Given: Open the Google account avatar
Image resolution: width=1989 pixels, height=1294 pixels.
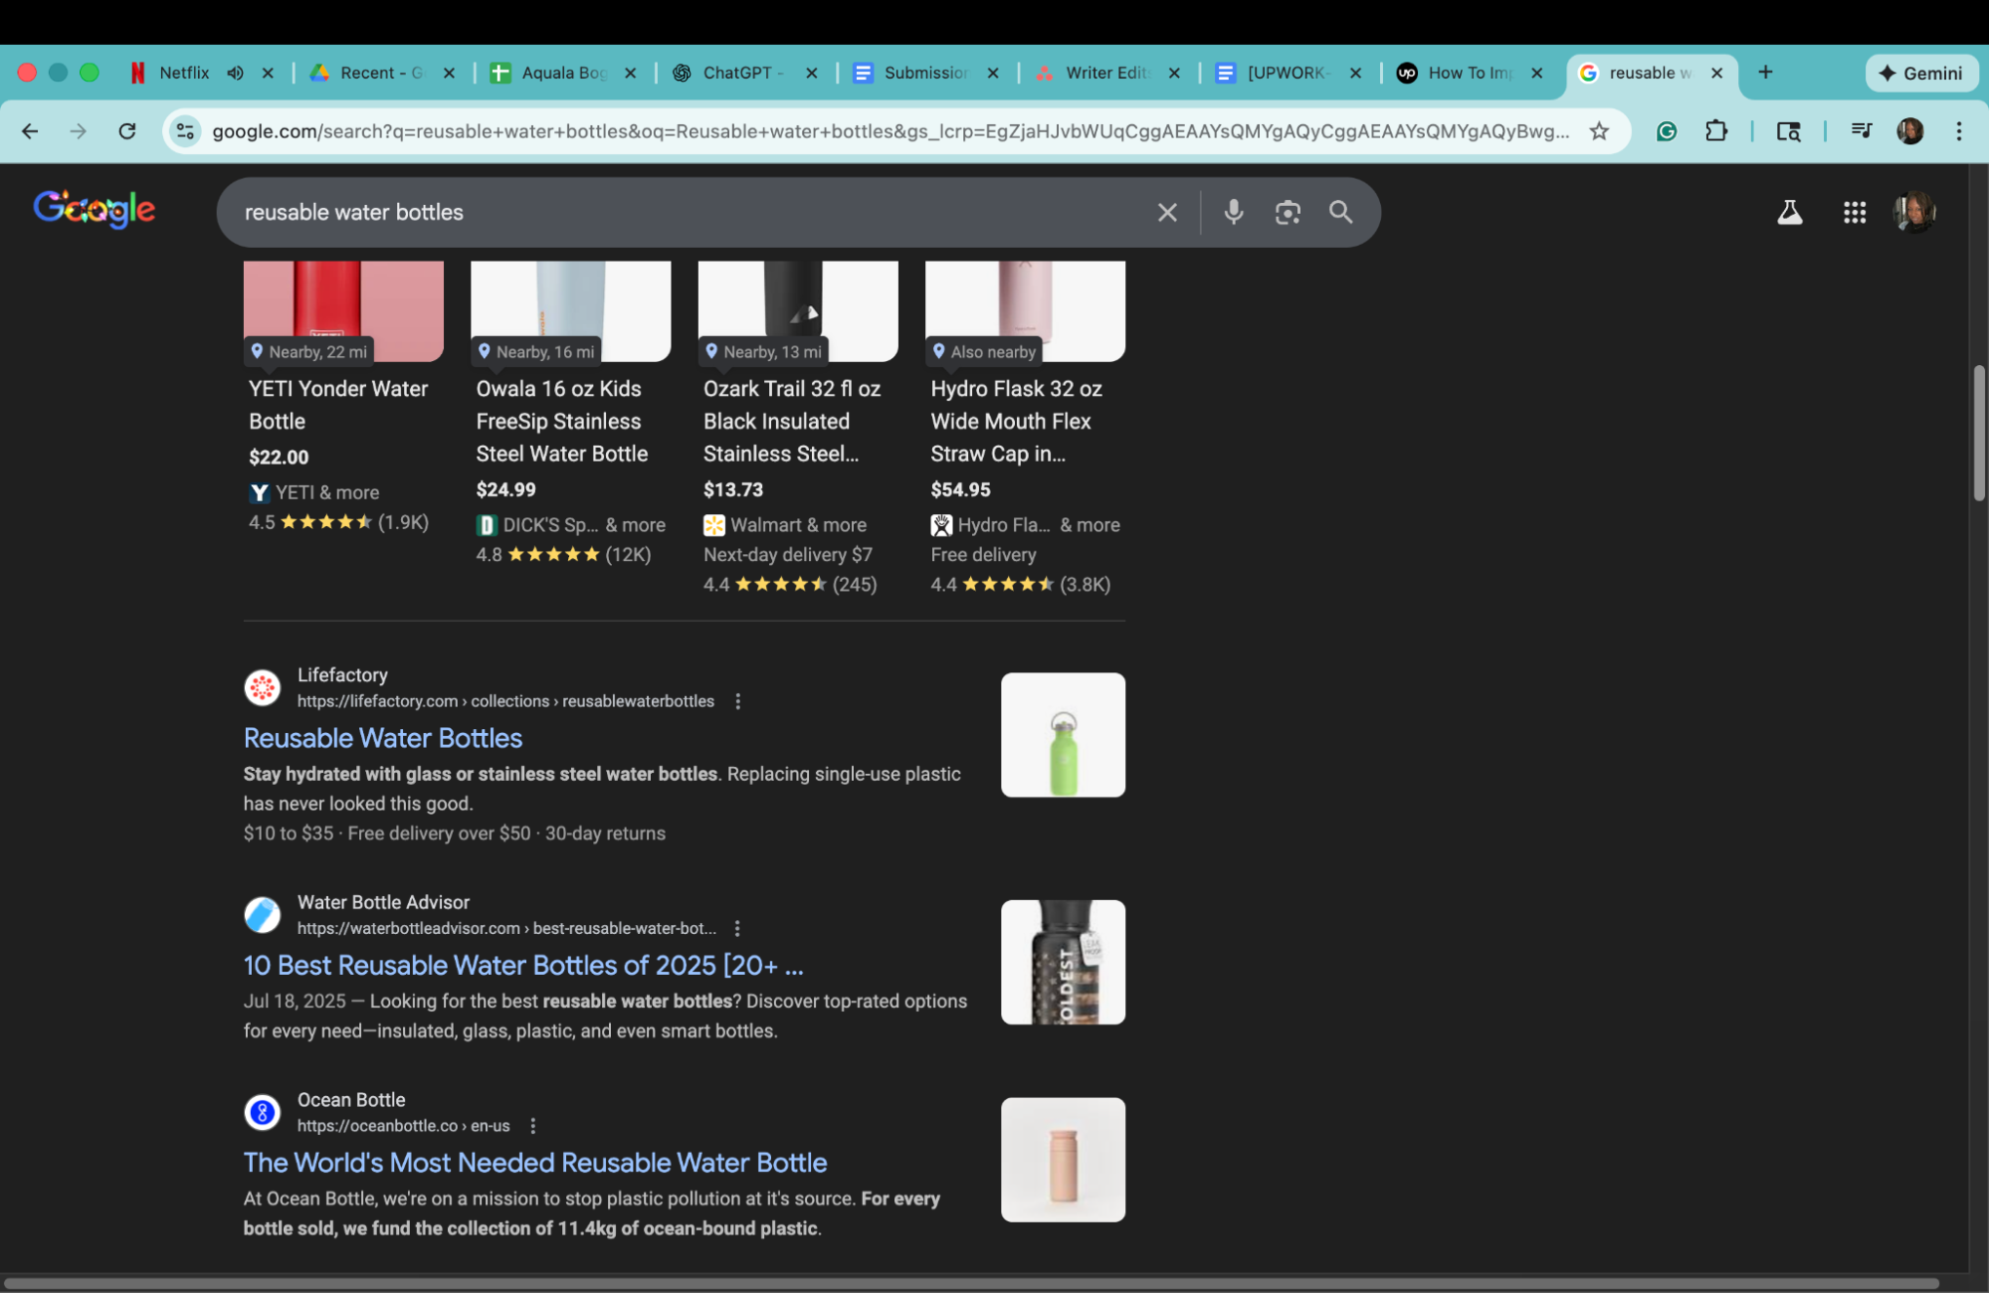Looking at the screenshot, I should 1913,212.
